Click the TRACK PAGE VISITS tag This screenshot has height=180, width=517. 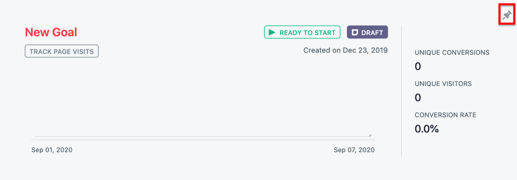click(x=62, y=51)
